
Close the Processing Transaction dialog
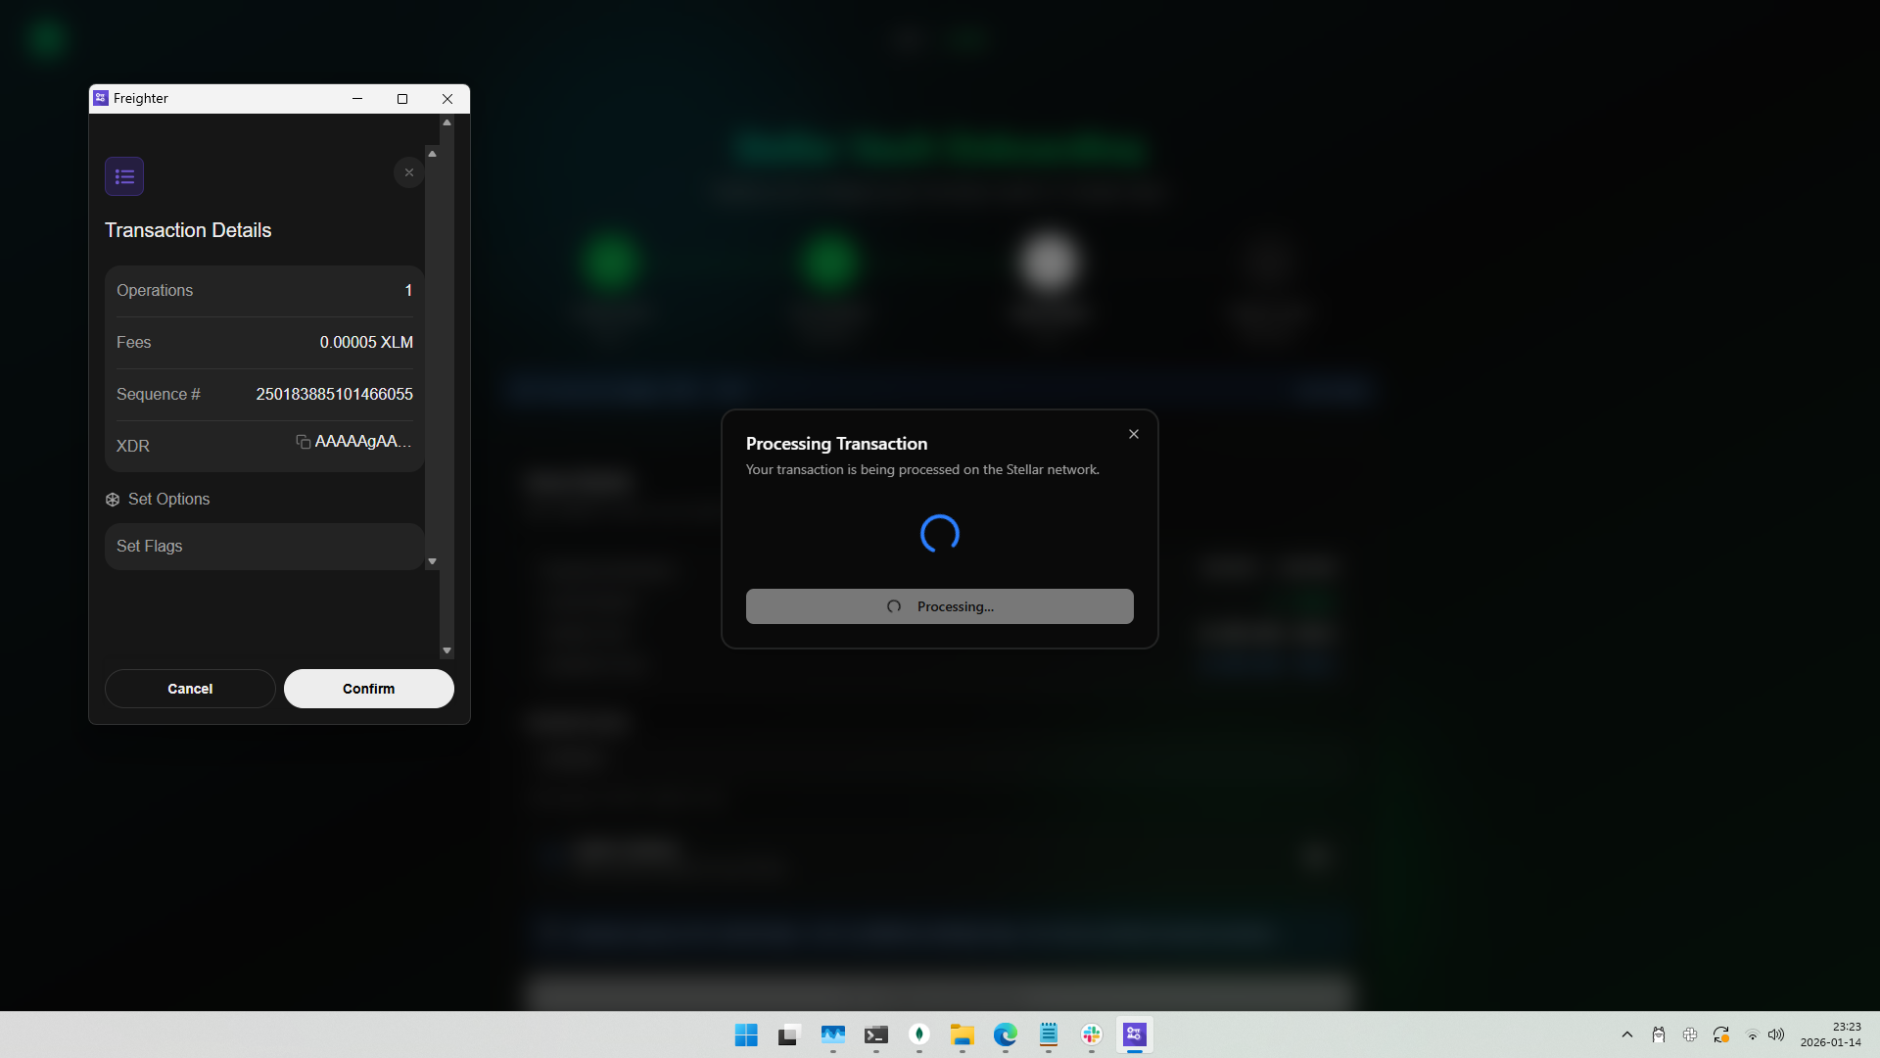pos(1133,433)
